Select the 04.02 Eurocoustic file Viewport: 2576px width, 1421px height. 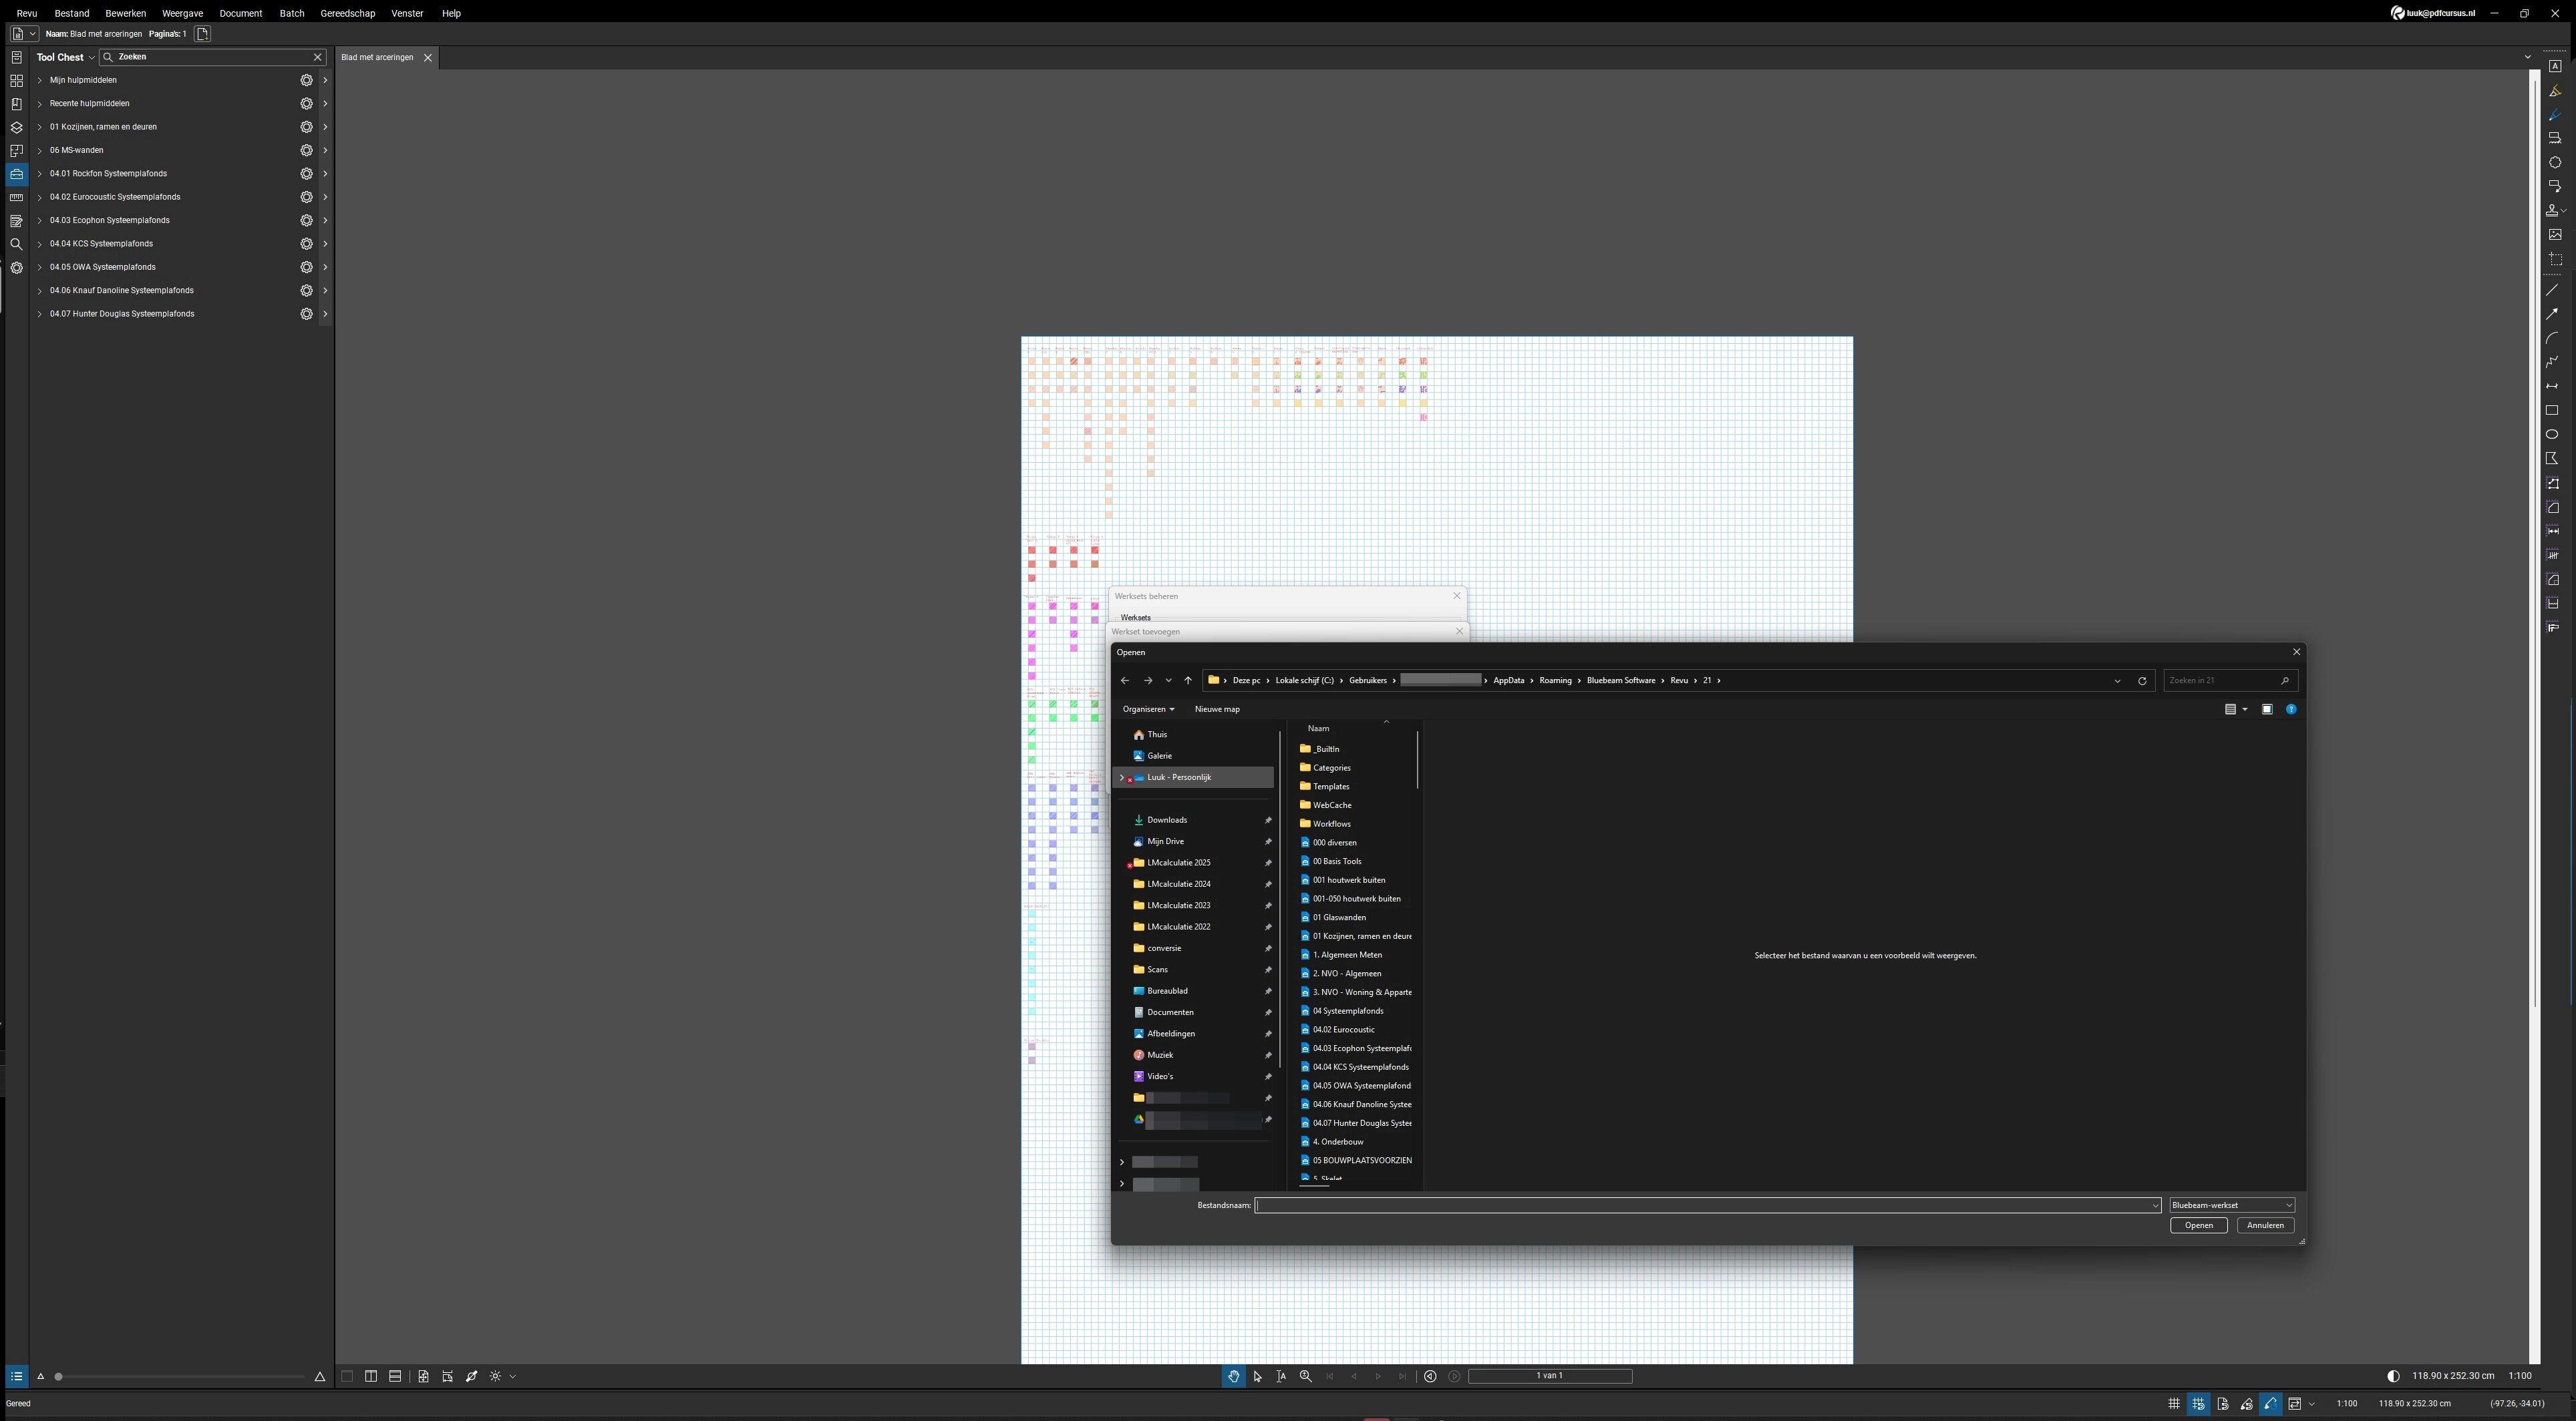tap(1343, 1030)
